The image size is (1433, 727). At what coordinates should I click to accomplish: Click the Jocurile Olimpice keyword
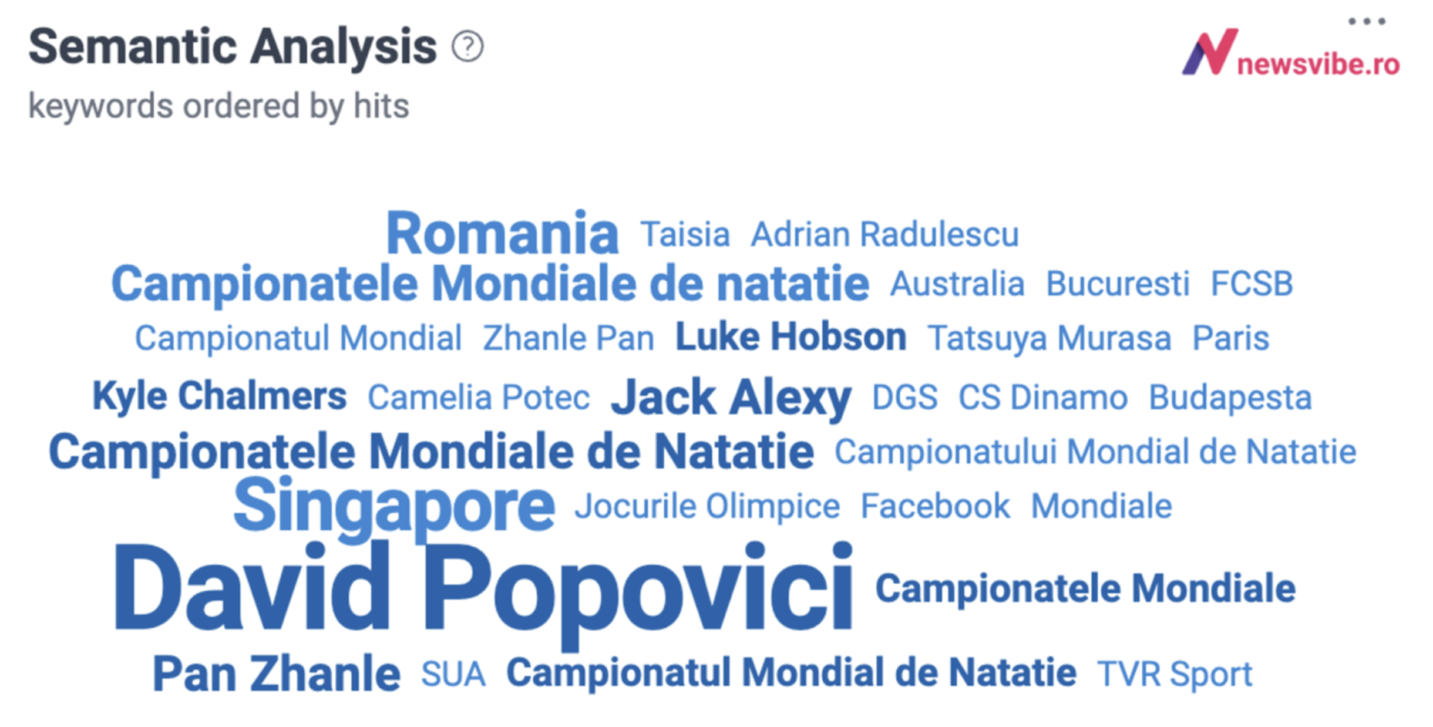(x=707, y=506)
